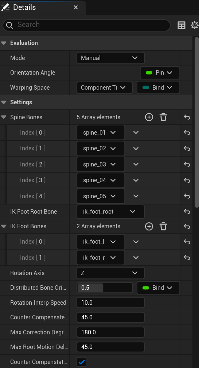Open the ik_foot_l bone selector
The height and width of the screenshot is (368, 199).
click(101, 242)
